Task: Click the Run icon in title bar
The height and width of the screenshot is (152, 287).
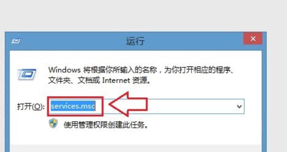Action: pos(16,41)
